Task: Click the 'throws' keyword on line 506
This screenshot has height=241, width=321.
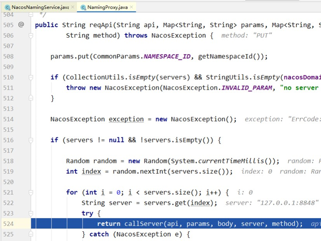Action: coord(136,36)
